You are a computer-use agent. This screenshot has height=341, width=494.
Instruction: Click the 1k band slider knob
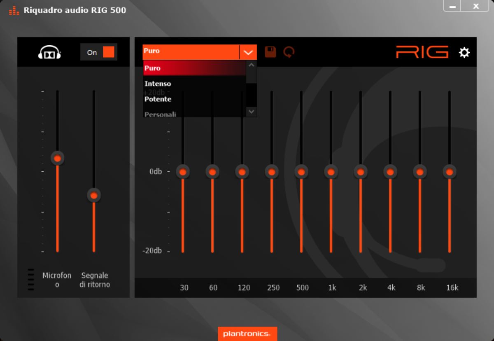[331, 172]
